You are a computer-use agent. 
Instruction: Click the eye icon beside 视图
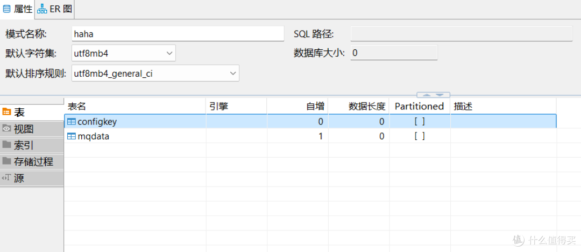point(6,129)
